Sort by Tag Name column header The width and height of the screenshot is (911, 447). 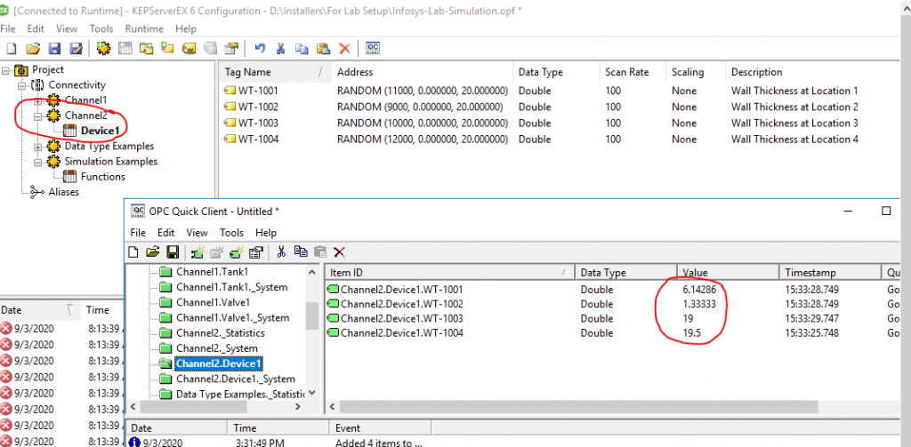click(x=274, y=73)
